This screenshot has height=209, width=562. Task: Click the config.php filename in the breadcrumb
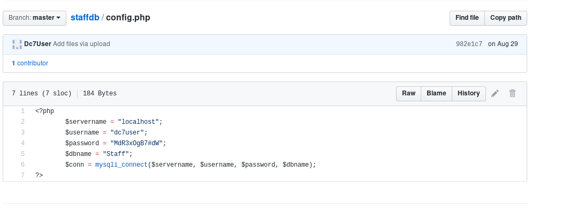(128, 18)
